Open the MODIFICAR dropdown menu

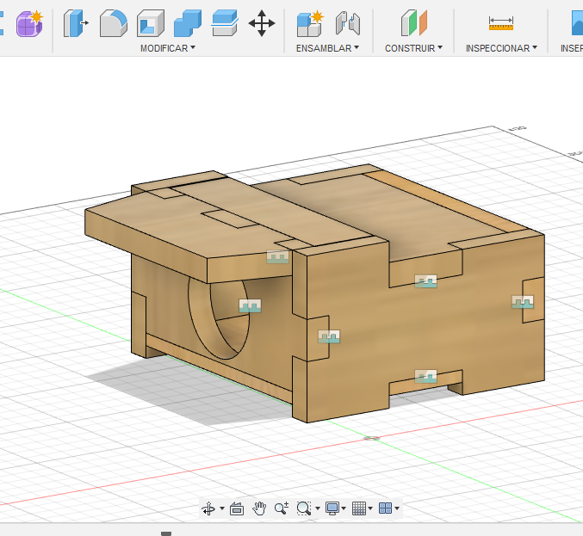[x=168, y=48]
